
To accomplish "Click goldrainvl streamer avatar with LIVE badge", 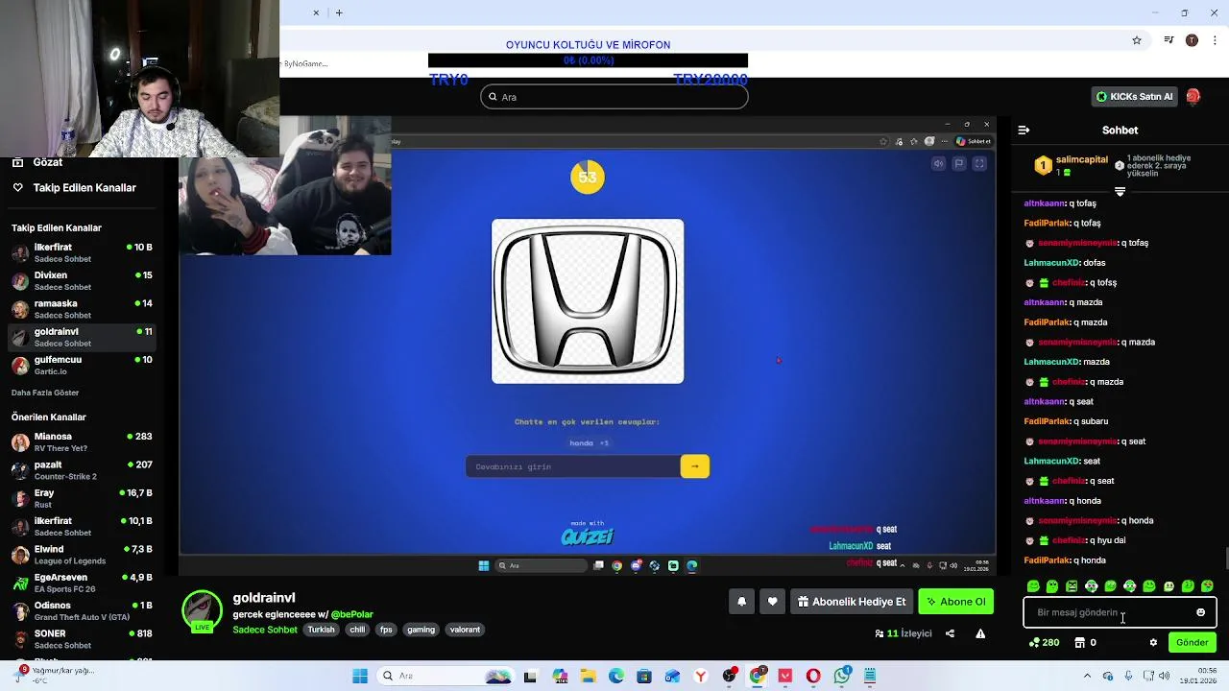I will coord(202,611).
